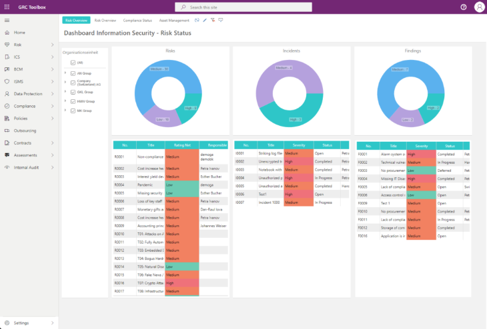Viewport: 487px width, 329px height.
Task: Toggle the MK Group checkbox
Action: click(x=73, y=111)
